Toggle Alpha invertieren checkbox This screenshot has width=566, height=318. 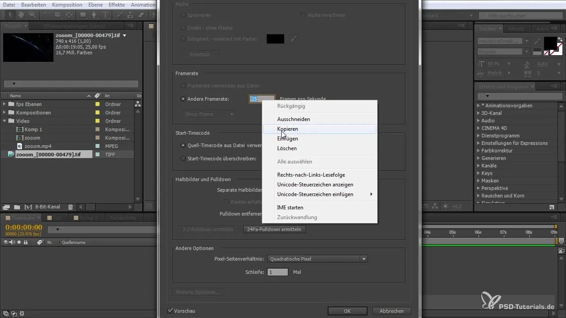[303, 15]
